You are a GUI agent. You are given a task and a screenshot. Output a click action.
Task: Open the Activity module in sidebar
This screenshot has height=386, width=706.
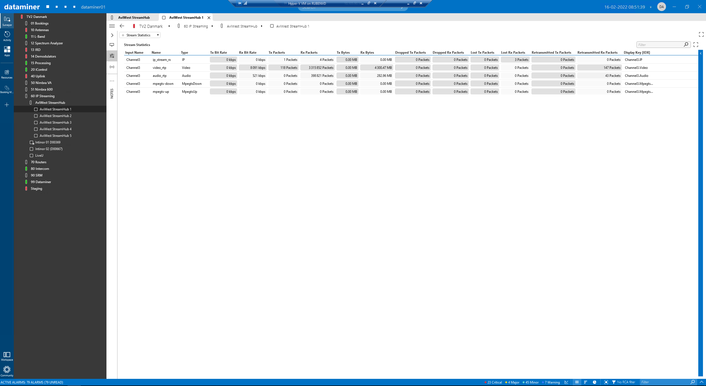pos(7,36)
